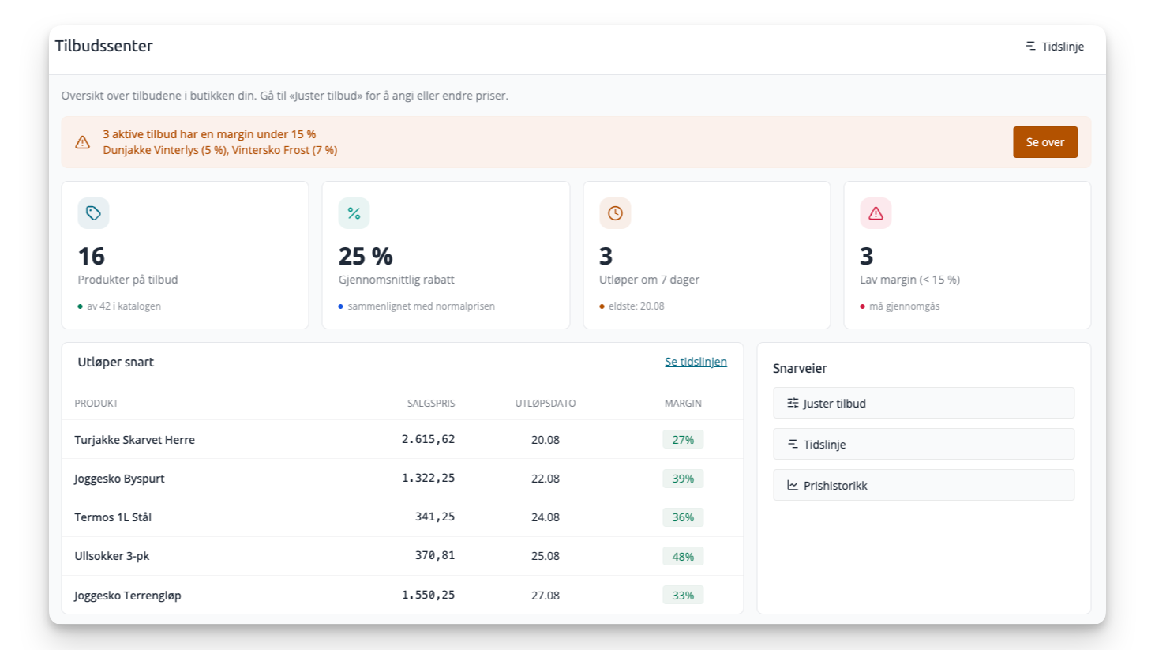Open the Juster tilbud shortcut
Viewport: 1155px width, 650px height.
(x=924, y=403)
